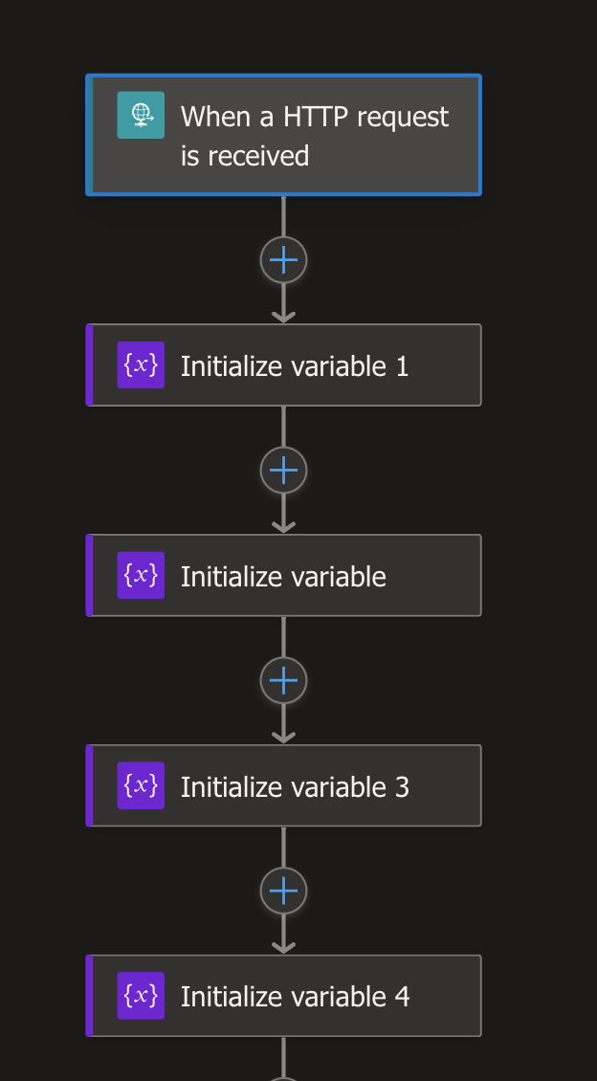597x1081 pixels.
Task: Expand the Initialize variable 3 action
Action: [x=284, y=785]
